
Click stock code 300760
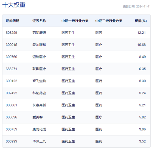12,57
